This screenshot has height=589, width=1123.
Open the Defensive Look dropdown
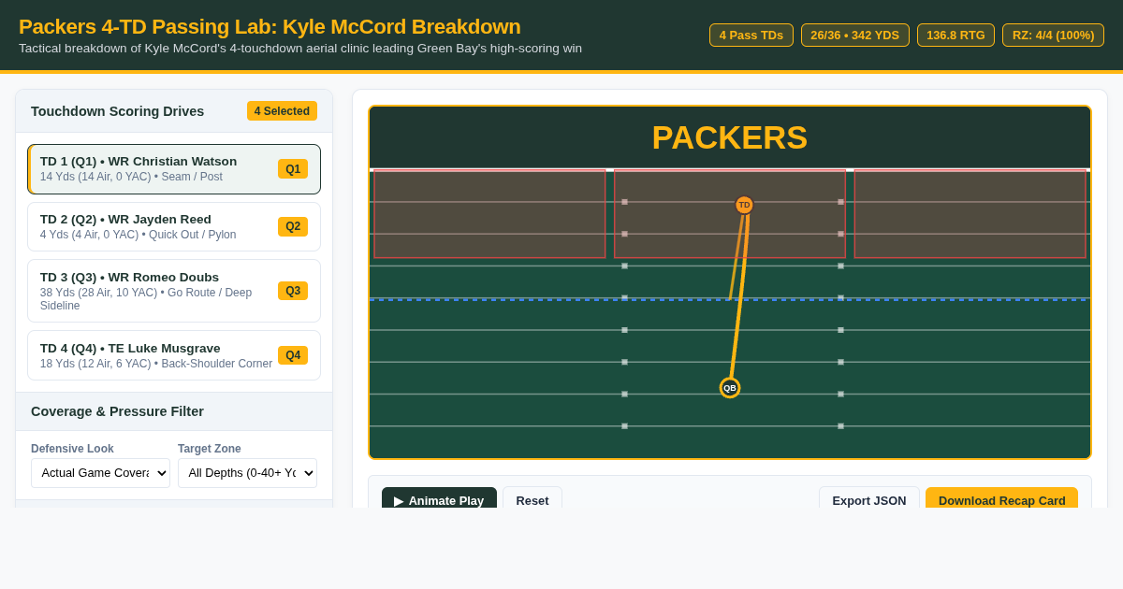point(100,473)
